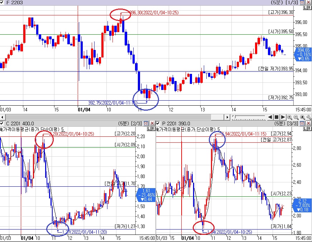This screenshot has width=312, height=242.
Task: Open chart settings wrench icon
Action: (x=309, y=117)
